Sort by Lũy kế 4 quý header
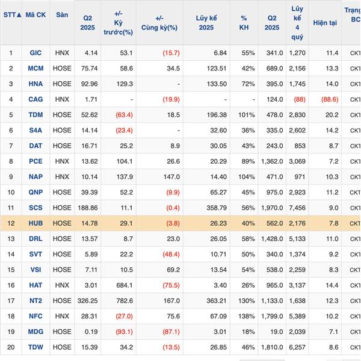This screenshot has width=361, height=361. pyautogui.click(x=297, y=23)
